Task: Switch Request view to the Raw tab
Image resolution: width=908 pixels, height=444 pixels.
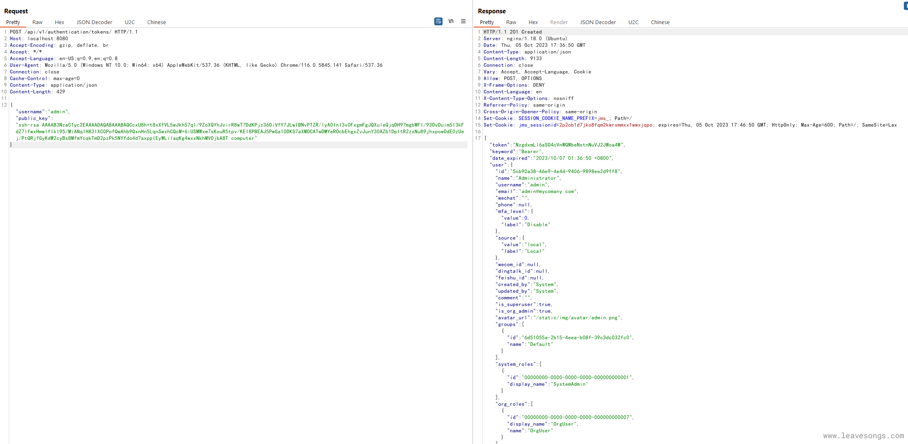Action: coord(37,22)
